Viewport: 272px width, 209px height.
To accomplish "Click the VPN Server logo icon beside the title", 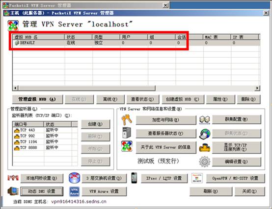I will pyautogui.click(x=13, y=25).
